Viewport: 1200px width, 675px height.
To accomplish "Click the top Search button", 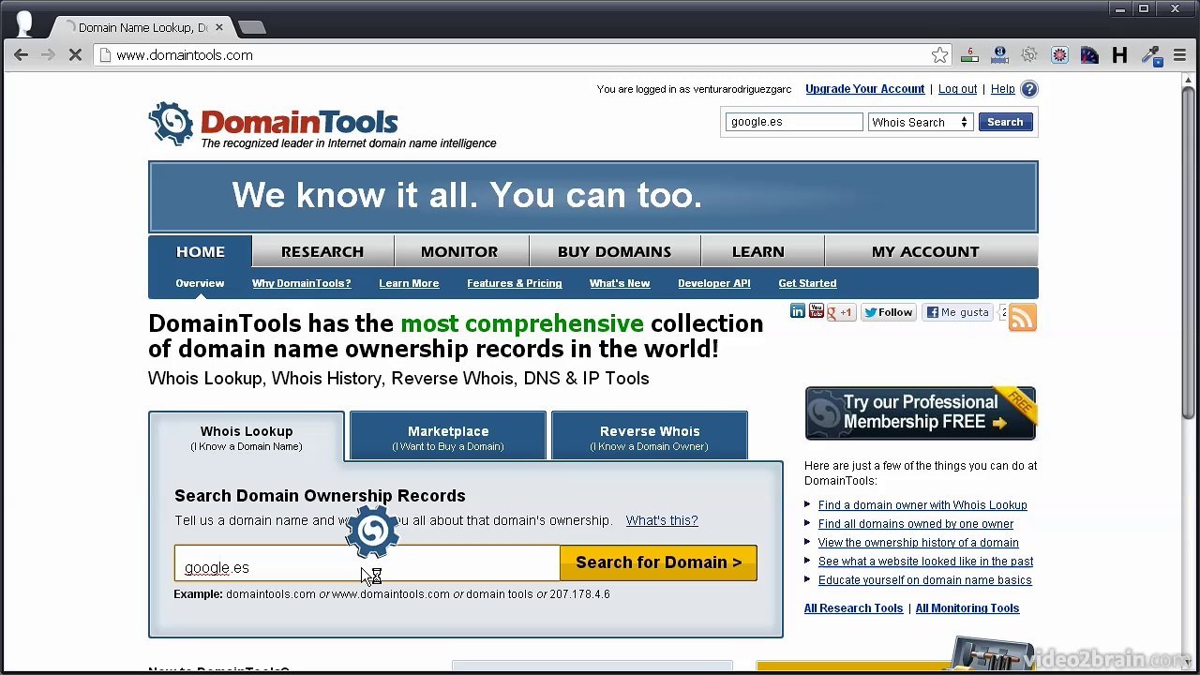I will tap(1005, 122).
